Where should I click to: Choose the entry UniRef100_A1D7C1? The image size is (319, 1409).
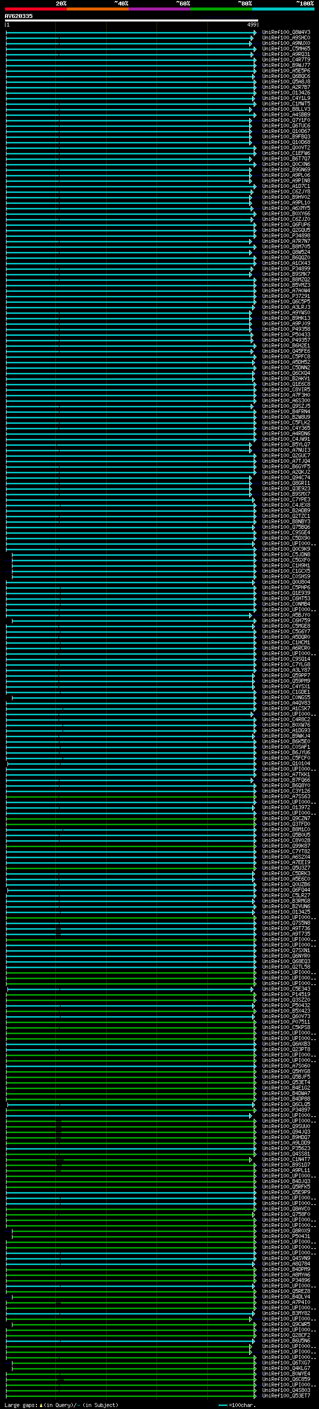[286, 186]
